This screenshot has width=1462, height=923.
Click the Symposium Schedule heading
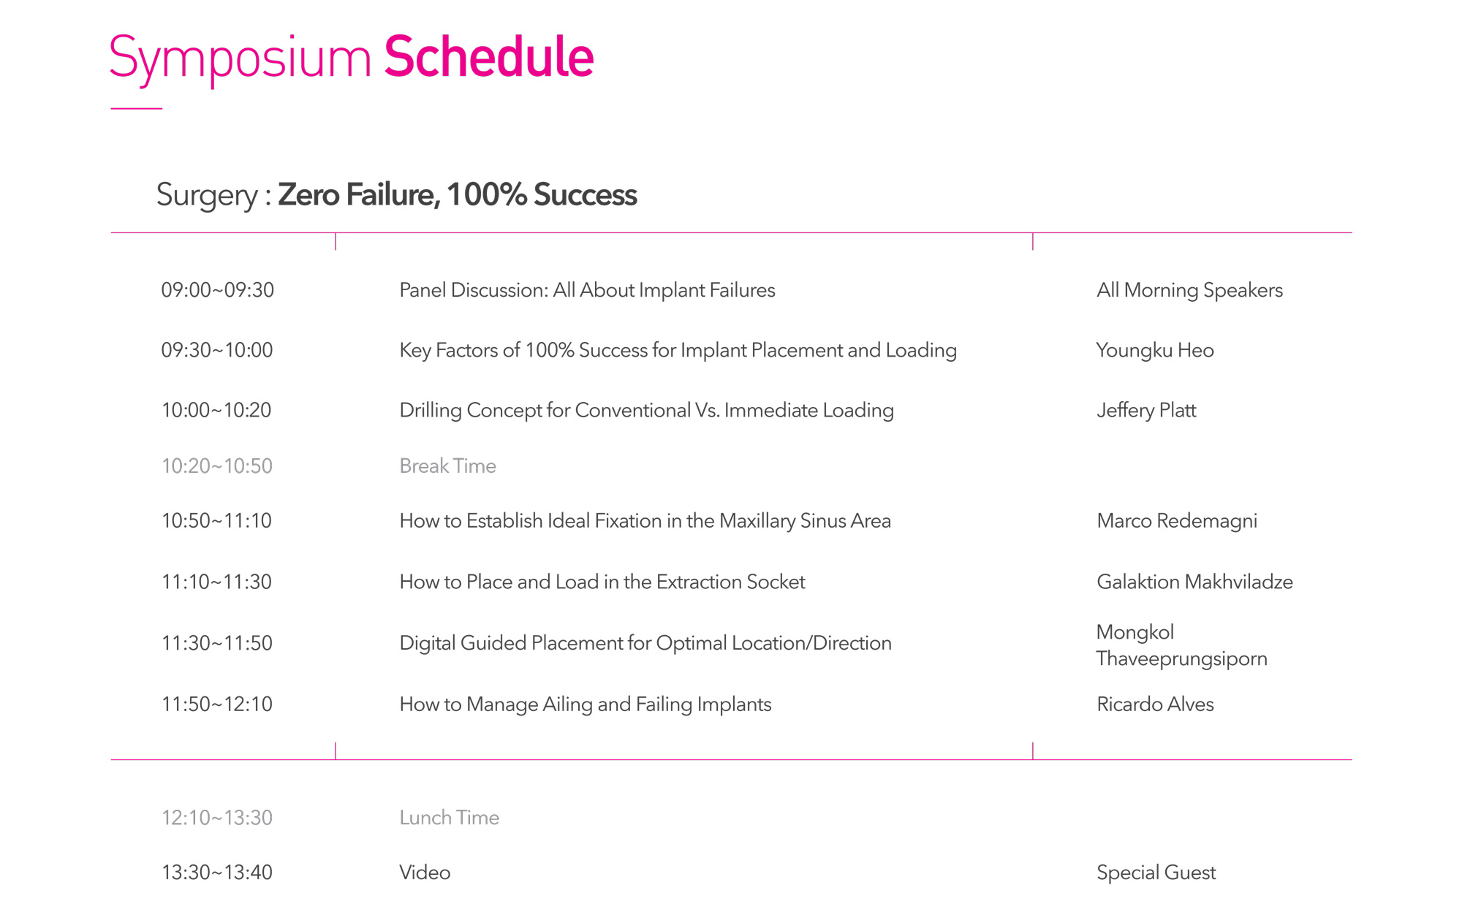(351, 58)
